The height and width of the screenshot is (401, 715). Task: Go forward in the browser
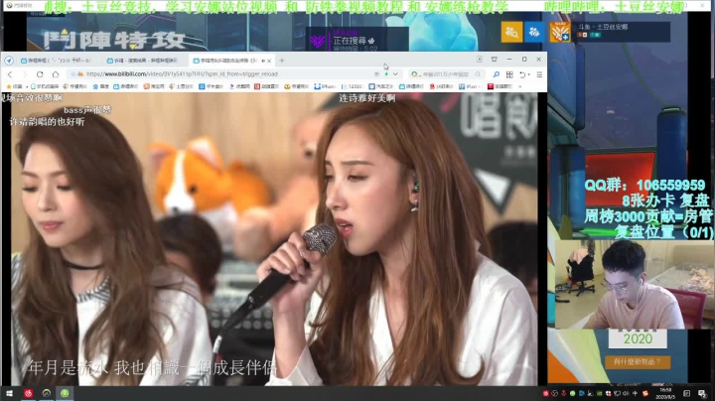[x=25, y=74]
